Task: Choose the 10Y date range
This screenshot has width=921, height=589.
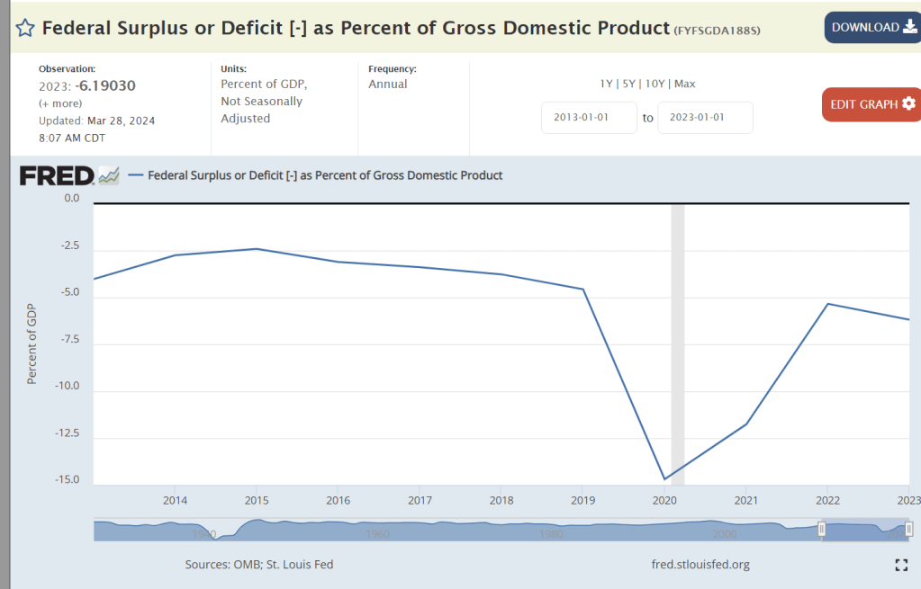Action: [x=654, y=84]
